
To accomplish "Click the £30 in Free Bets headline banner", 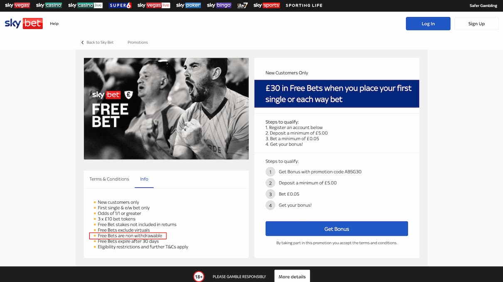I will tap(337, 94).
